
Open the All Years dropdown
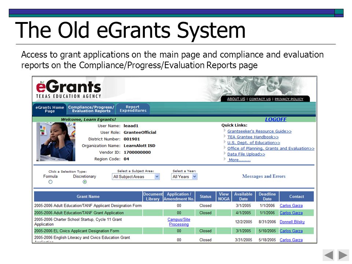(184, 177)
